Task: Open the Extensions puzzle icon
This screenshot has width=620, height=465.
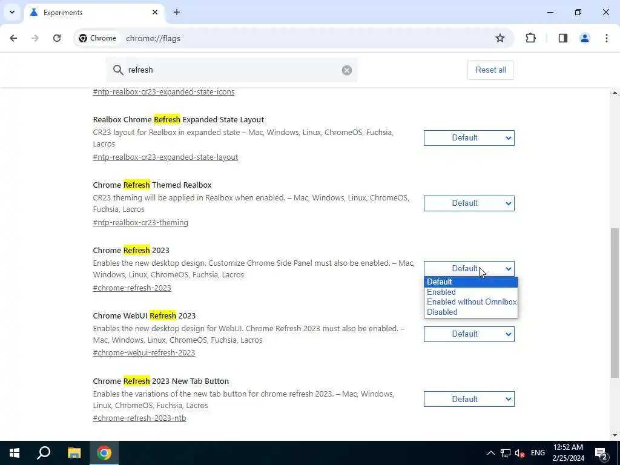Action: pyautogui.click(x=530, y=38)
